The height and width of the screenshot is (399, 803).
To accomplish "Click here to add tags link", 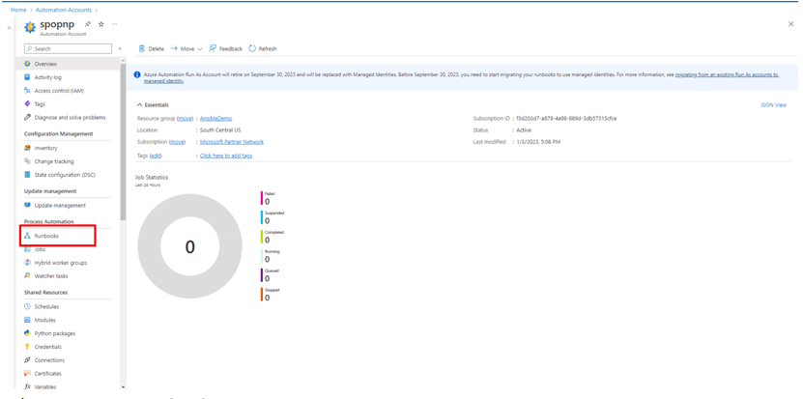I will tap(226, 156).
